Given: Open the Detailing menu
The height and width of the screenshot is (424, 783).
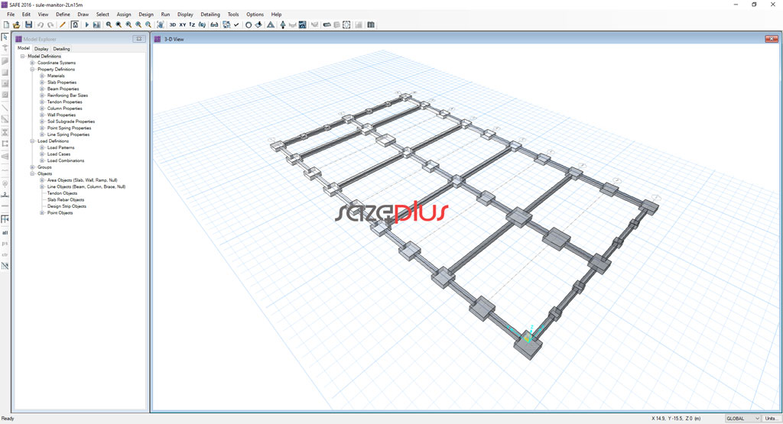Looking at the screenshot, I should [x=210, y=15].
